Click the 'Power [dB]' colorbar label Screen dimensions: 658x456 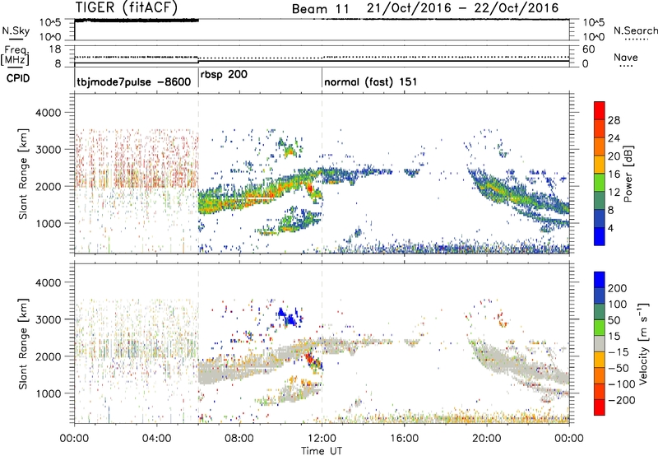pyautogui.click(x=628, y=174)
